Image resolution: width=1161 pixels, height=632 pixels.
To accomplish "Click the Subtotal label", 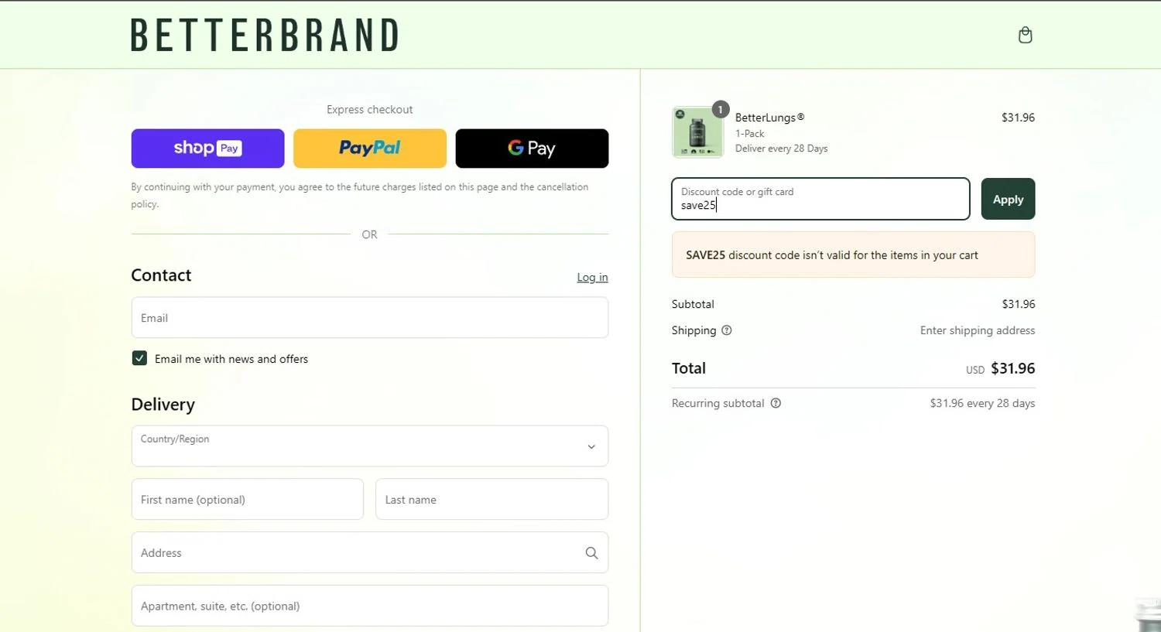I will 693,304.
